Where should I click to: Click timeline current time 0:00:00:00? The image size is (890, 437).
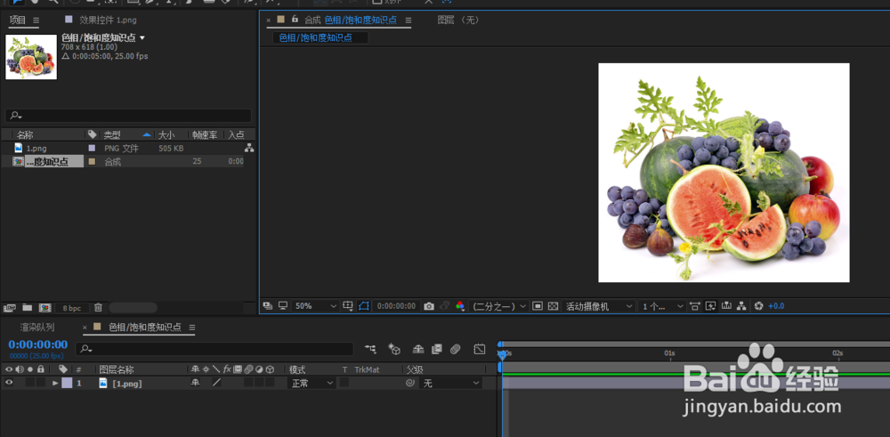click(x=37, y=344)
